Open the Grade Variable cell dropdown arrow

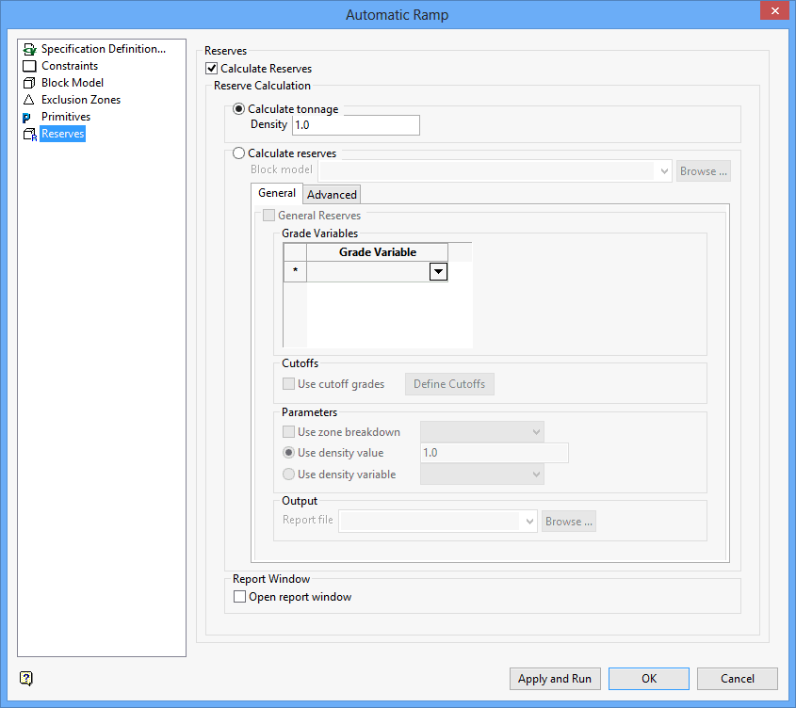(438, 271)
